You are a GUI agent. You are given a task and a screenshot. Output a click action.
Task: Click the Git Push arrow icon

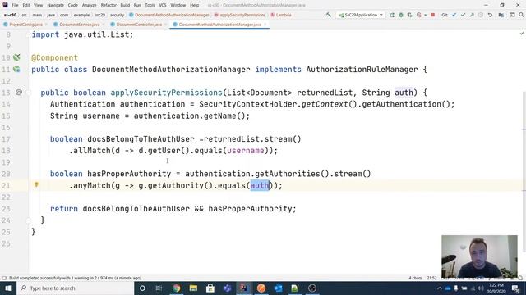pos(472,15)
